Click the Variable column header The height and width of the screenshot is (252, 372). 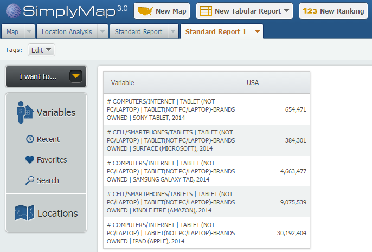[171, 82]
